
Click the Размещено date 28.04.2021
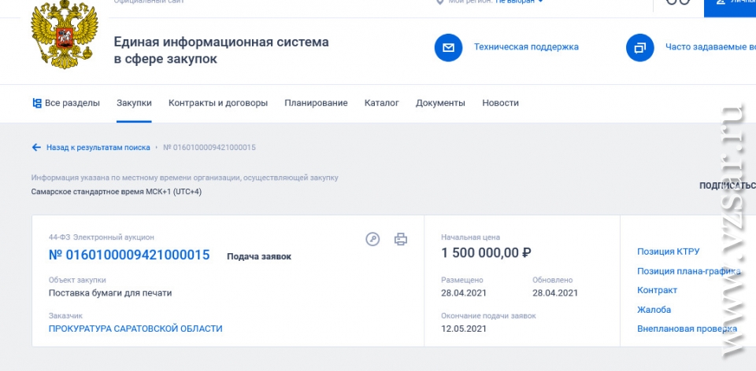point(464,292)
